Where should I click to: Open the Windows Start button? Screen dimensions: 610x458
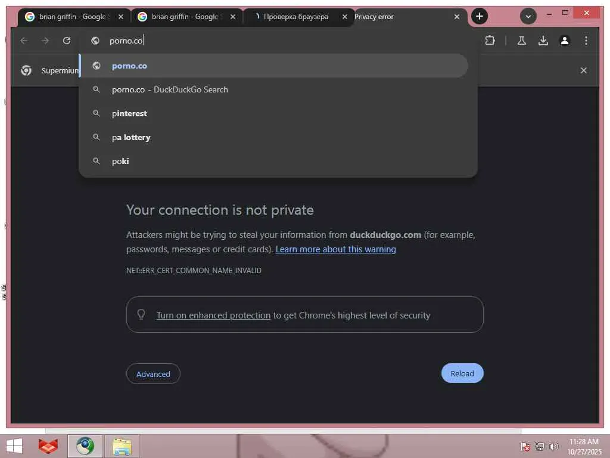(x=14, y=446)
